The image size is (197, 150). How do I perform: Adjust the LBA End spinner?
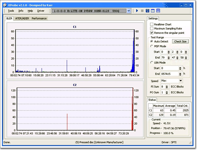pos(180,74)
